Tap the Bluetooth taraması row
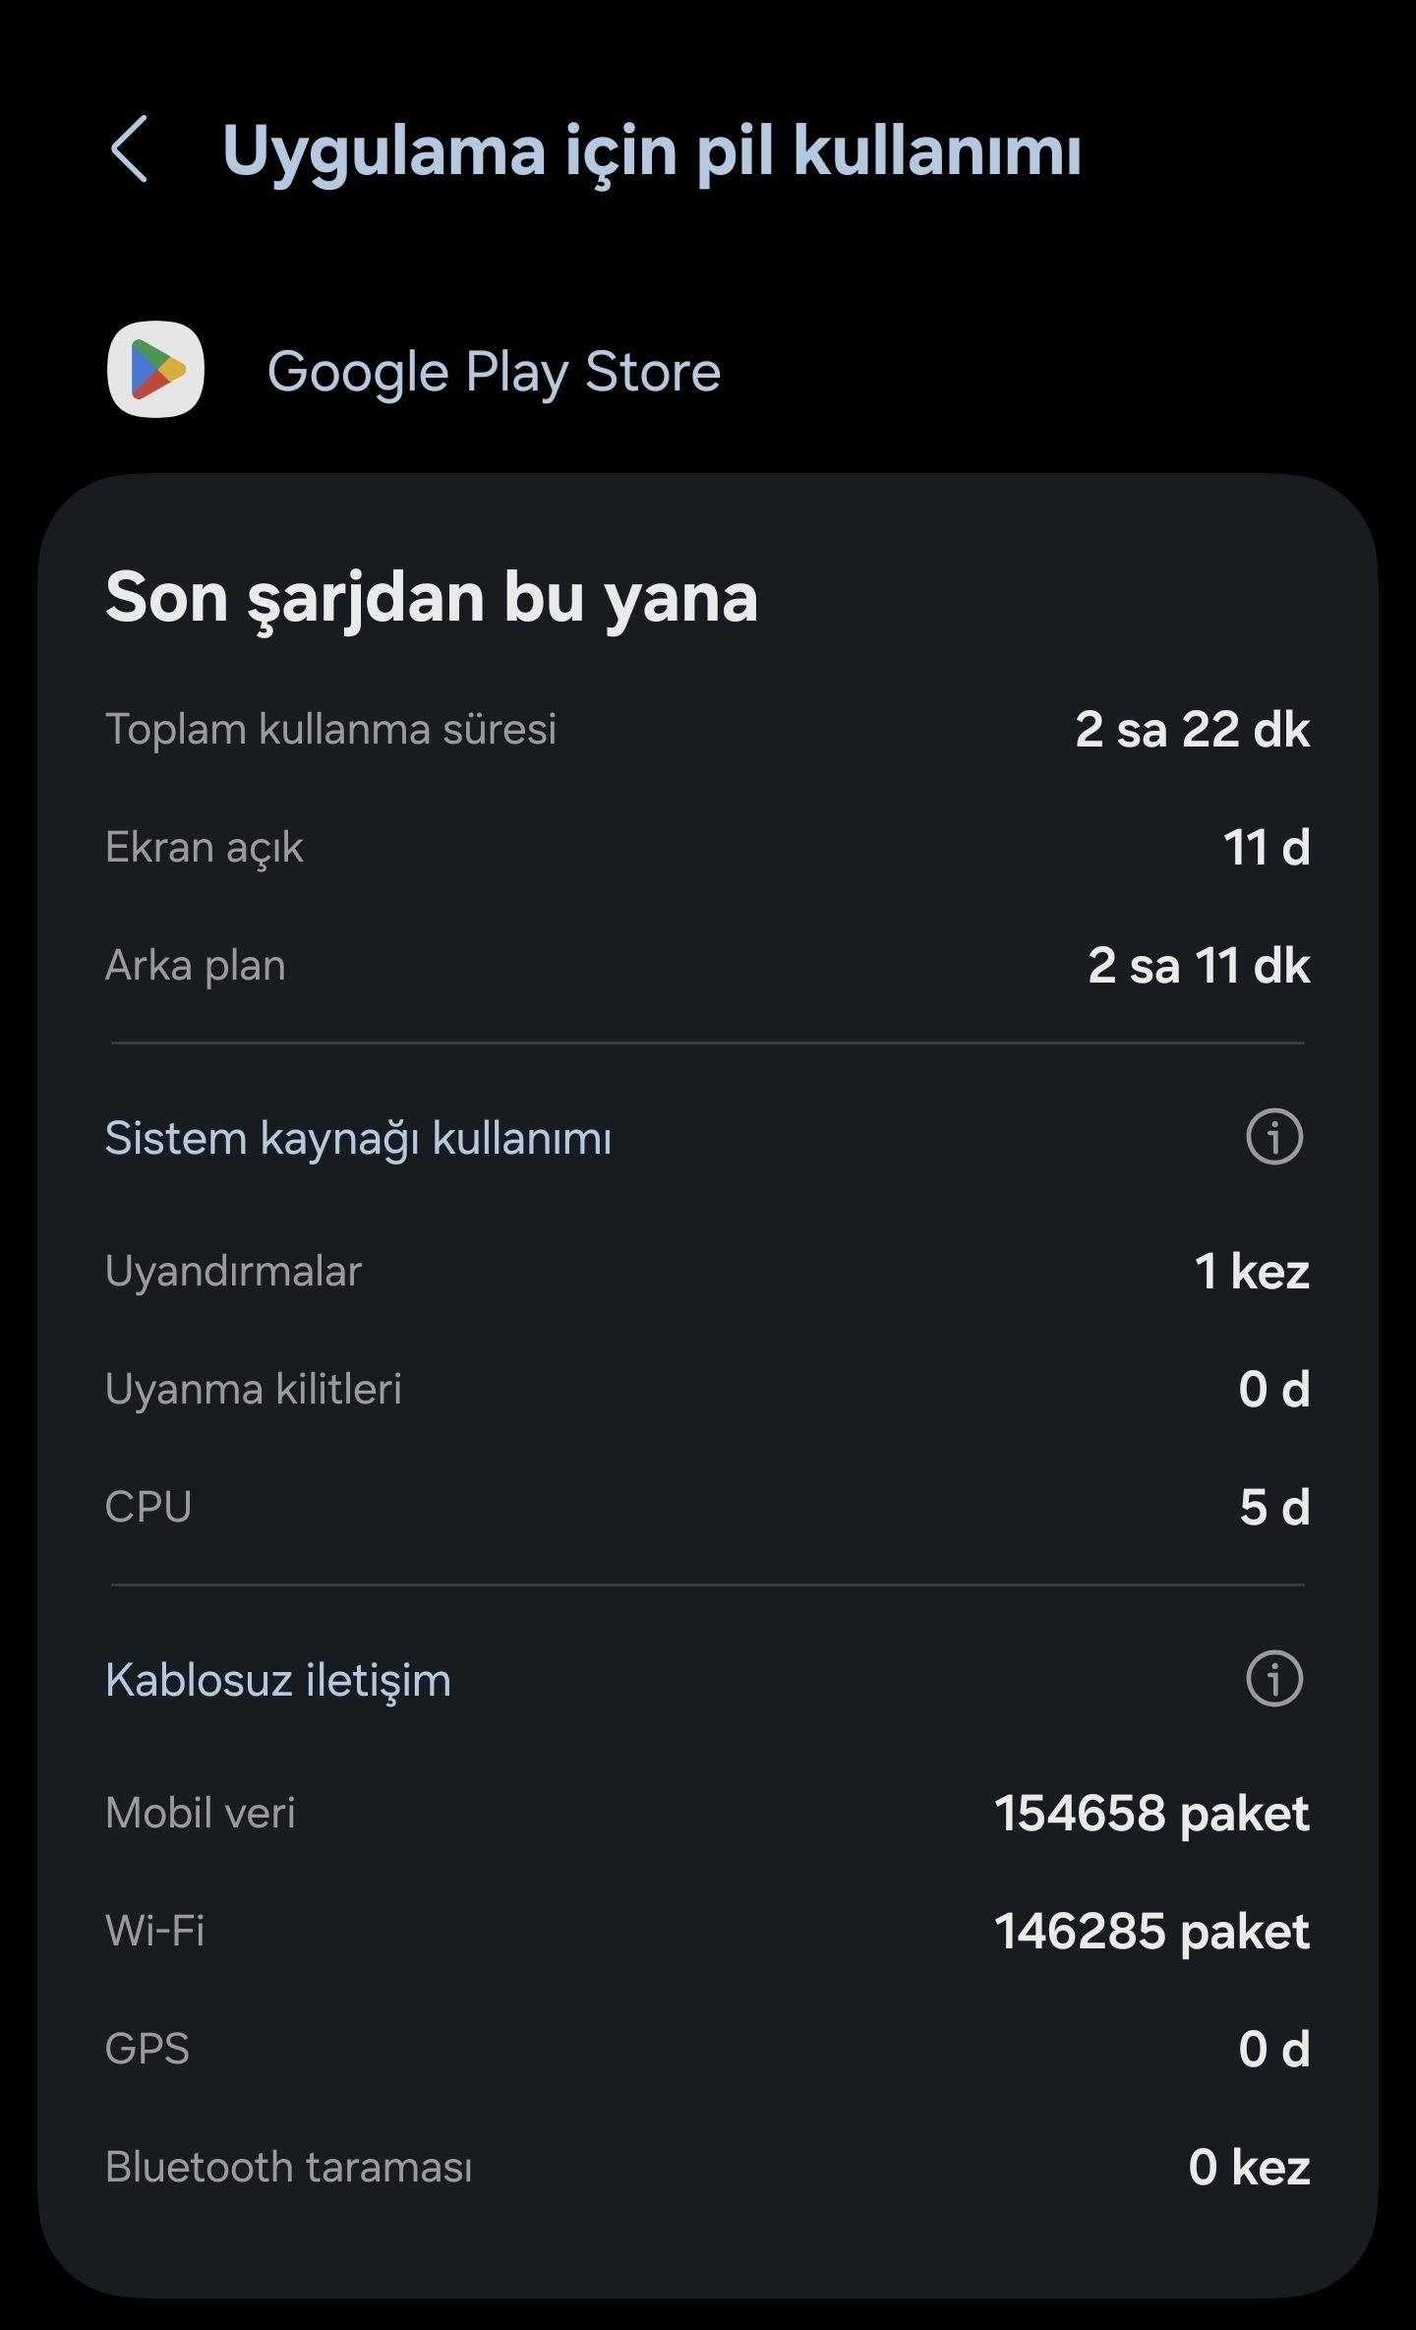Screen dimensions: 1416x2330 tap(706, 2167)
